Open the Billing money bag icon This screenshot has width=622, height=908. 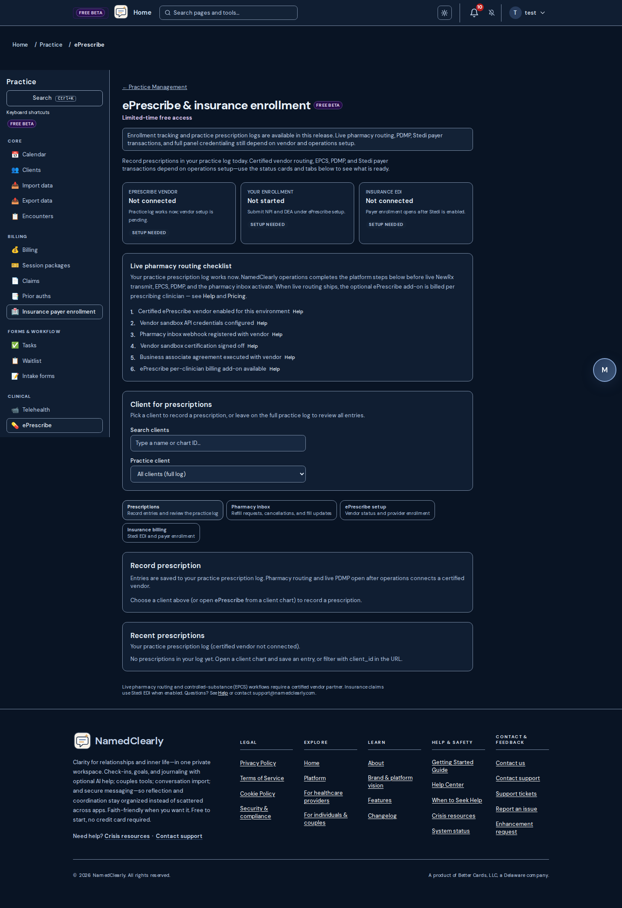click(15, 250)
